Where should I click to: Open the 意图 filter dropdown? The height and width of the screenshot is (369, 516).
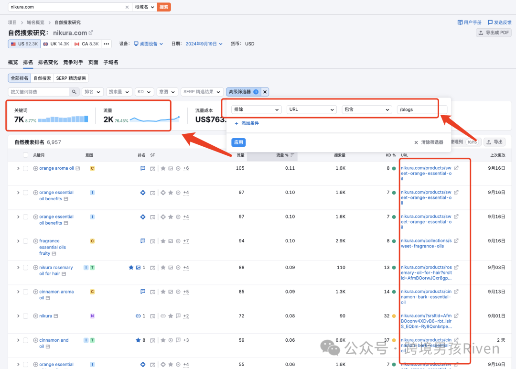pos(167,92)
